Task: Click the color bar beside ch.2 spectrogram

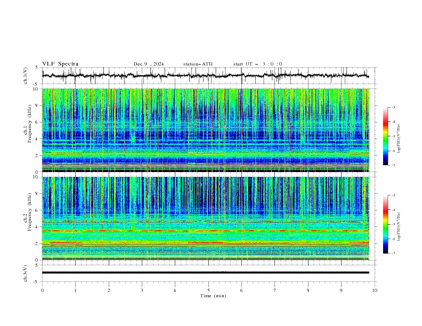Action: click(x=386, y=224)
